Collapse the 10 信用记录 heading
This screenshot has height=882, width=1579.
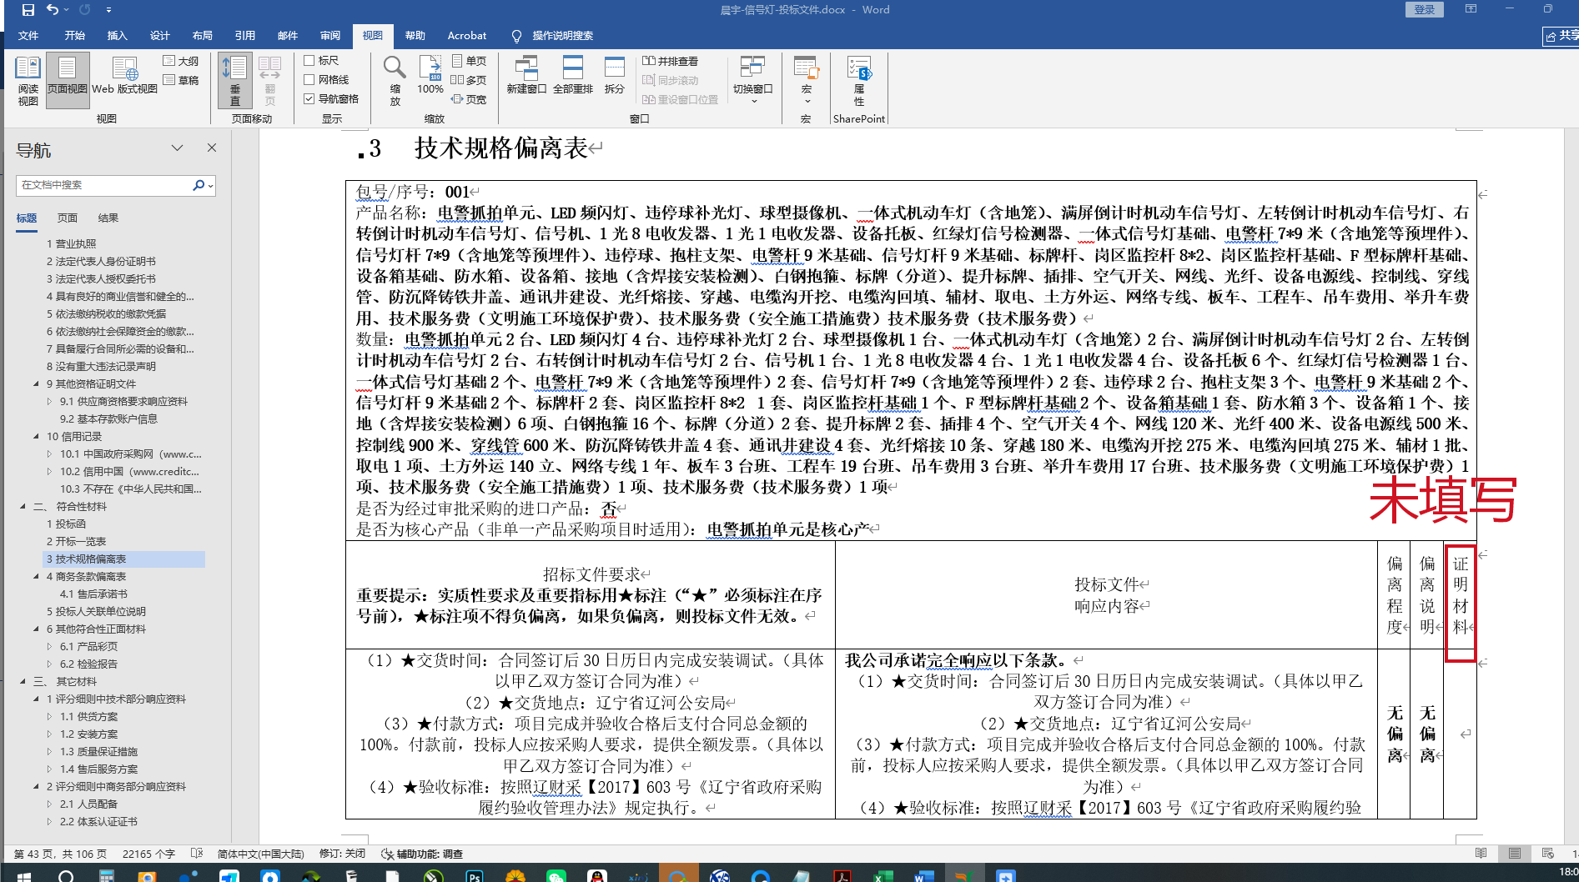[36, 437]
